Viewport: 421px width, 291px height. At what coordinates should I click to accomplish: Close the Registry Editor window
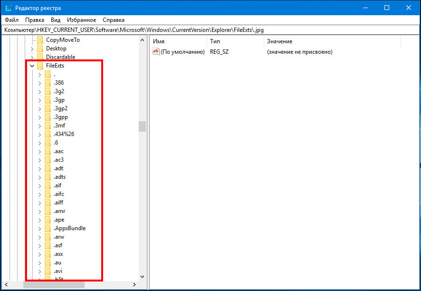pos(409,8)
